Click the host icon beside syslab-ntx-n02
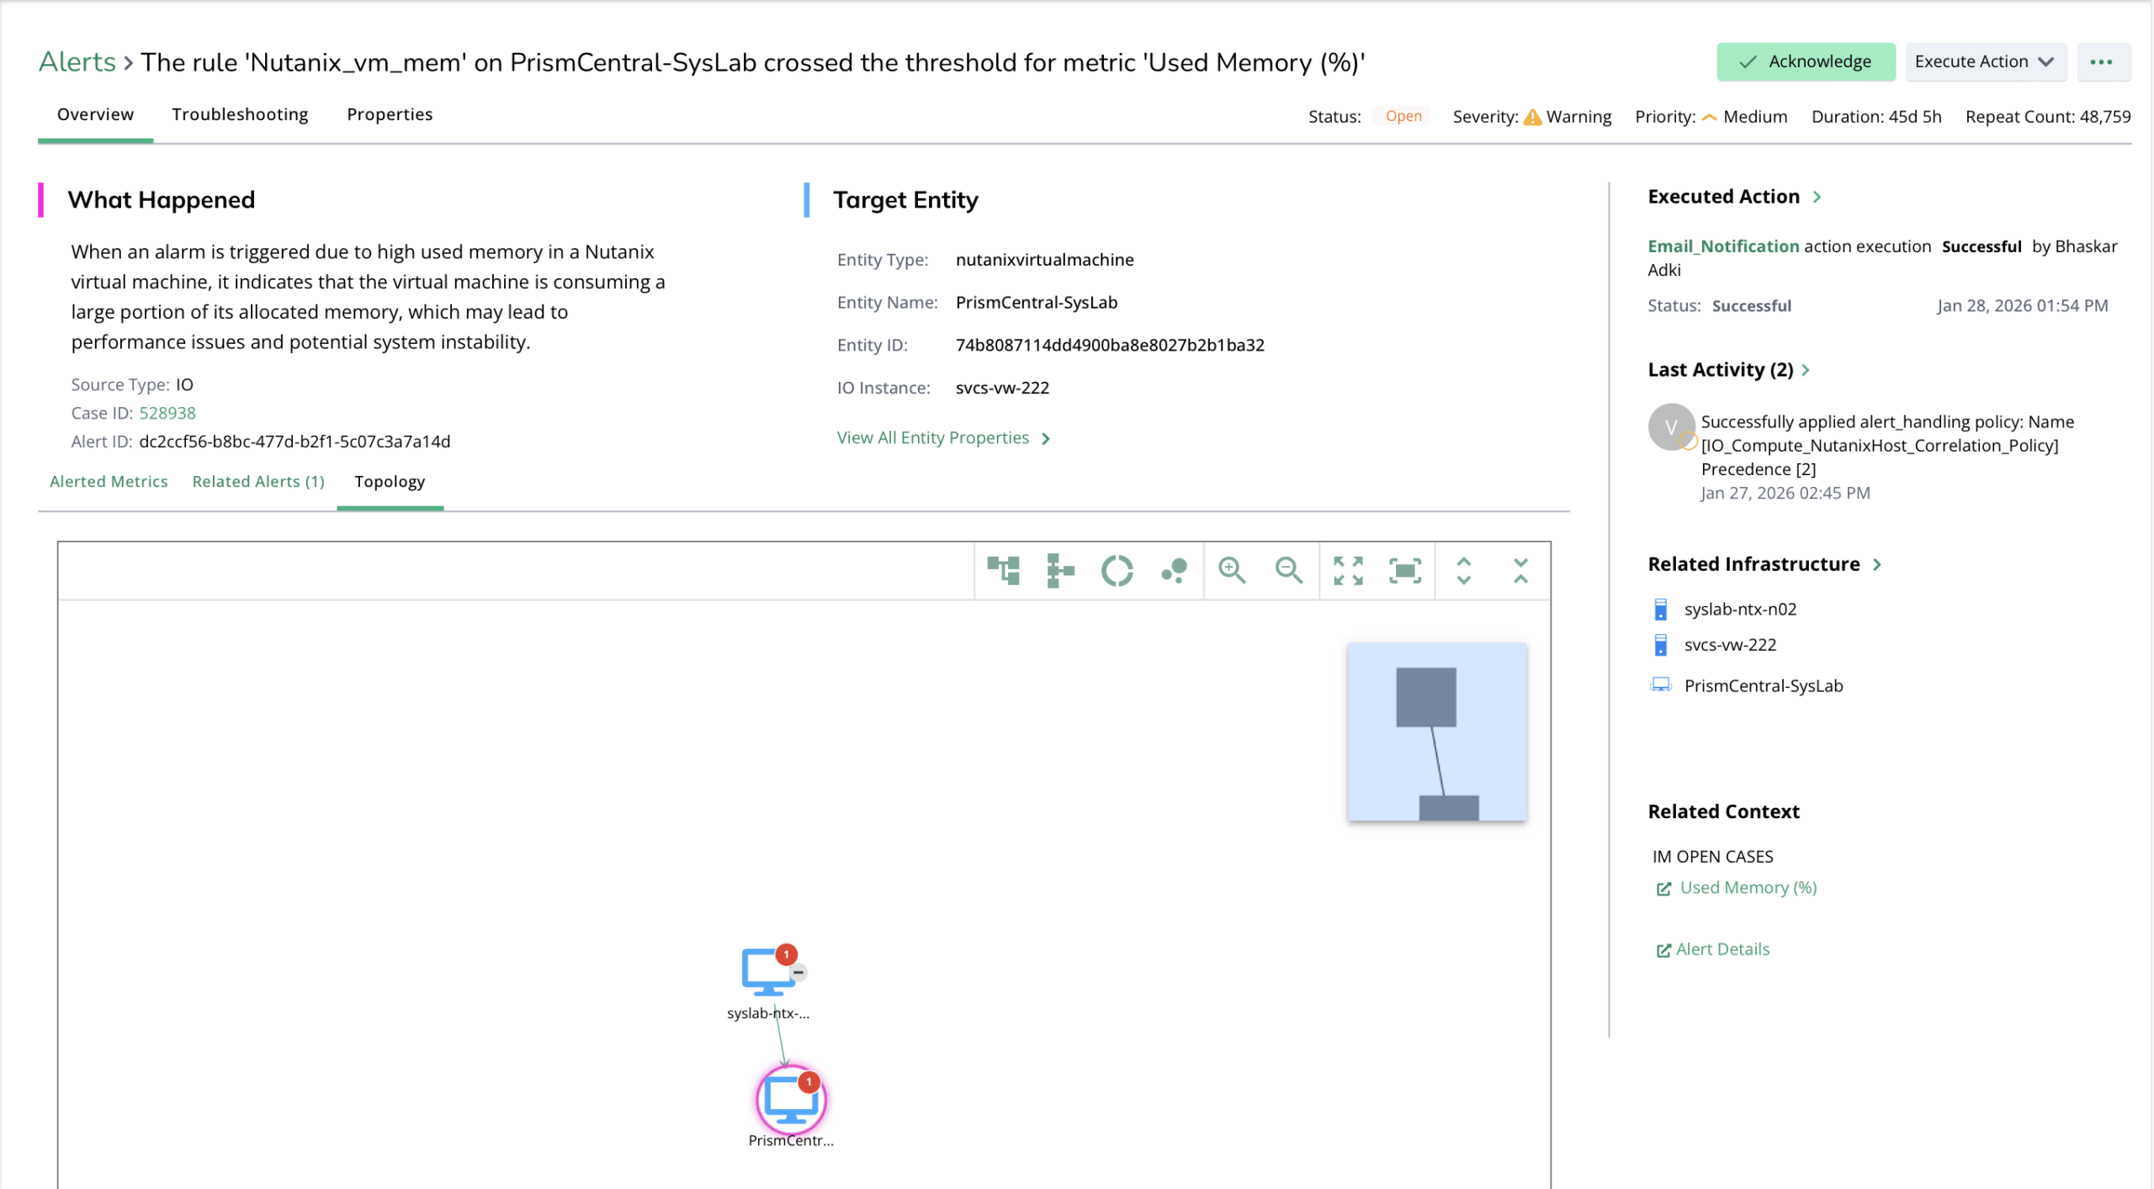 [x=1660, y=609]
